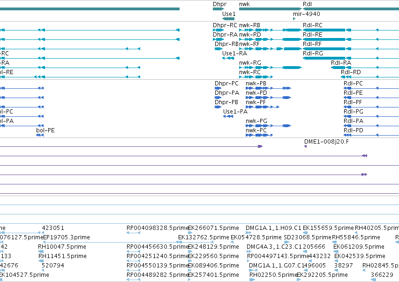Select the DME1-008J20.F feature
The height and width of the screenshot is (282, 399).
pos(305,146)
